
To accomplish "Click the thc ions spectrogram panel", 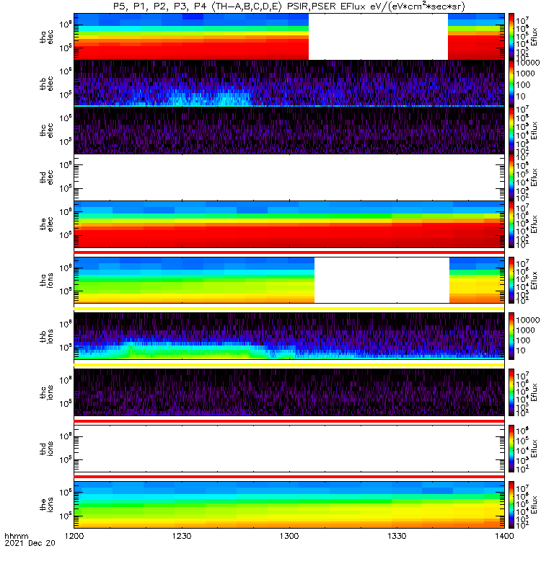I will pyautogui.click(x=289, y=392).
